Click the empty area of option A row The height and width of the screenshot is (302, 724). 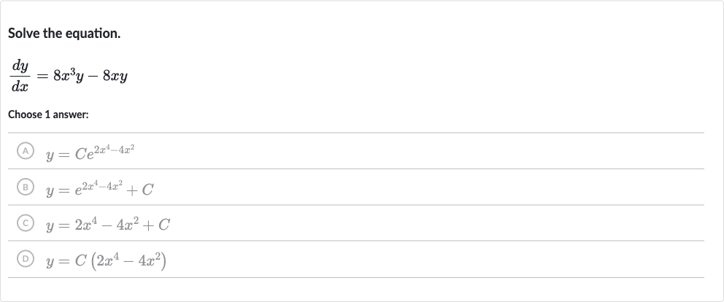click(415, 151)
